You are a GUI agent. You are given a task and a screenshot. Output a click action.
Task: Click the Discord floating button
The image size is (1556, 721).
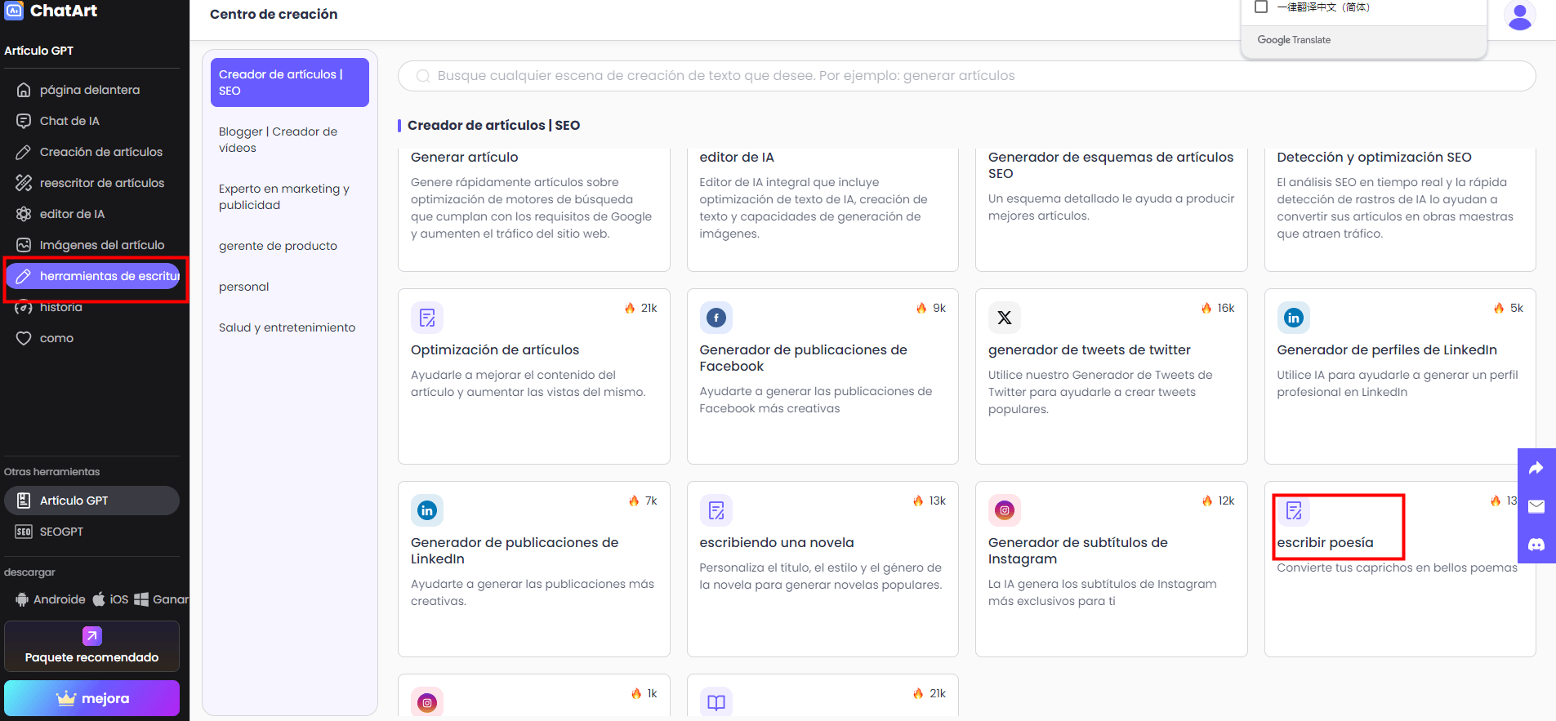1536,545
